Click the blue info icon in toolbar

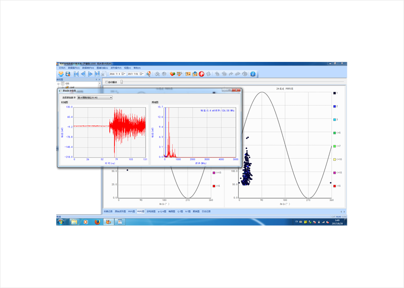coord(253,74)
